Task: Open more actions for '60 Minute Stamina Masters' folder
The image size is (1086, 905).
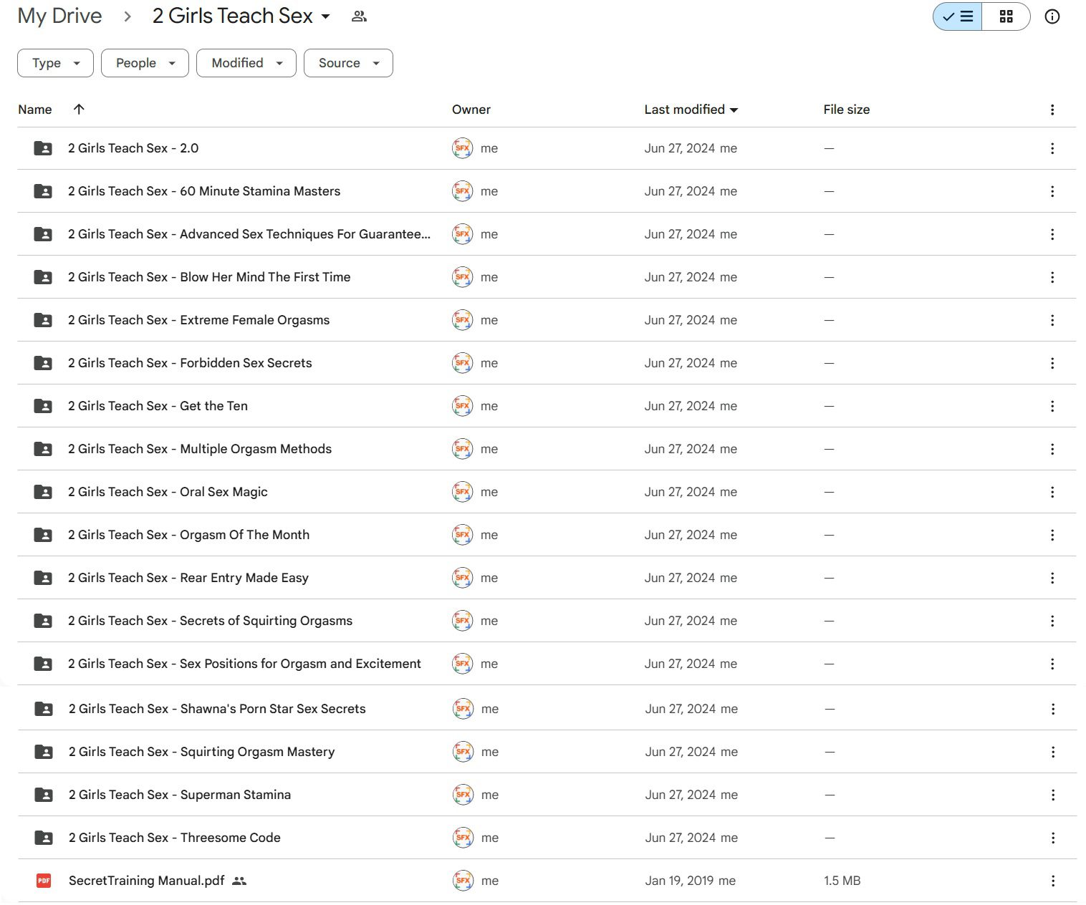Action: (1052, 191)
